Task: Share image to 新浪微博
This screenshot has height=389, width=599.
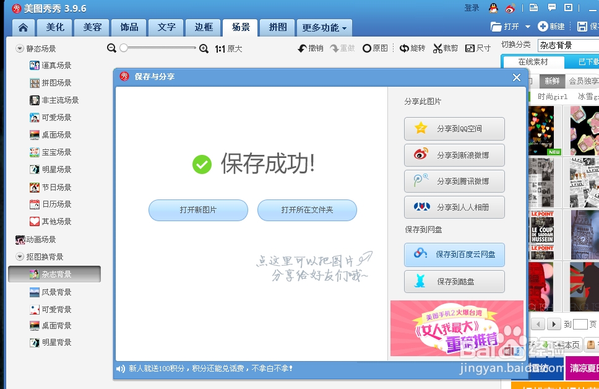Action: point(454,155)
